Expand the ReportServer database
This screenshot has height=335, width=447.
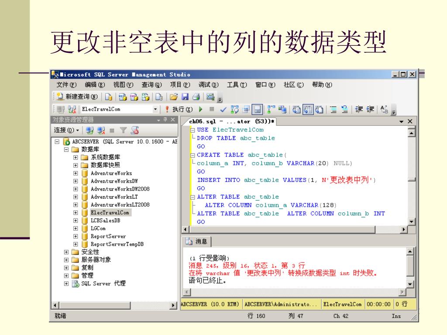click(x=75, y=236)
